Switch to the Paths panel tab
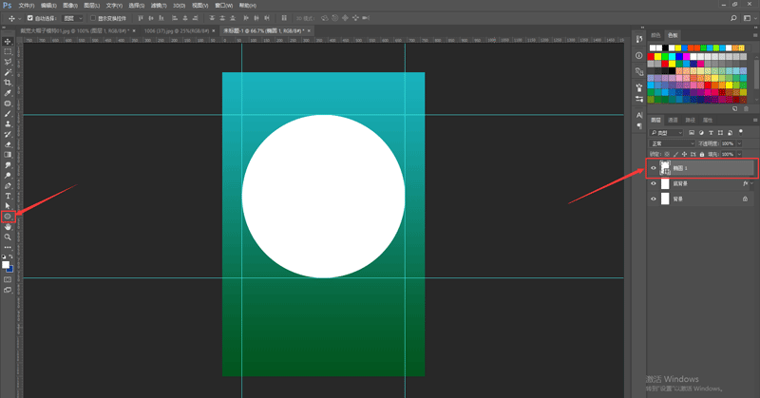This screenshot has height=398, width=760. pos(691,120)
